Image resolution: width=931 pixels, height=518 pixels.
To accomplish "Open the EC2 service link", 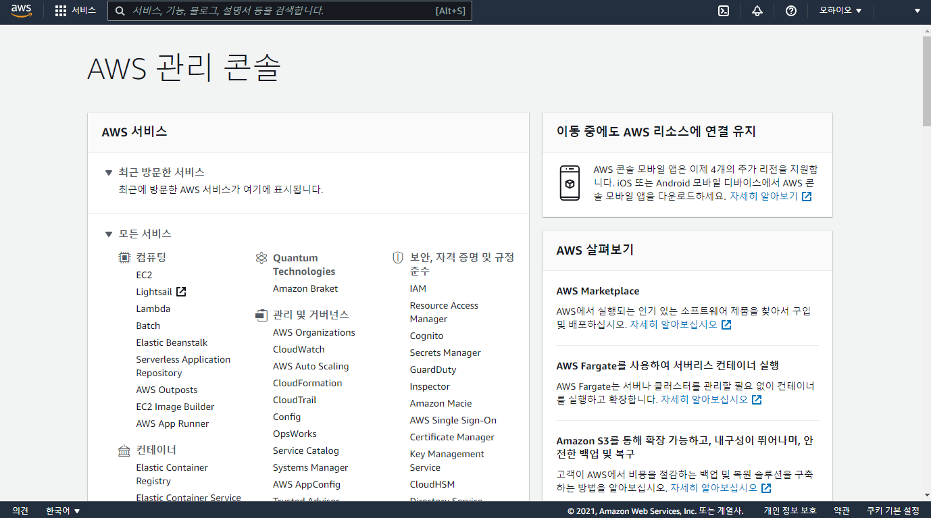I will (x=144, y=275).
